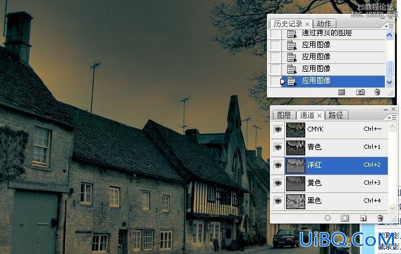Click state icon of 通过拷贝的图层 history row
This screenshot has width=401, height=254.
click(x=291, y=33)
